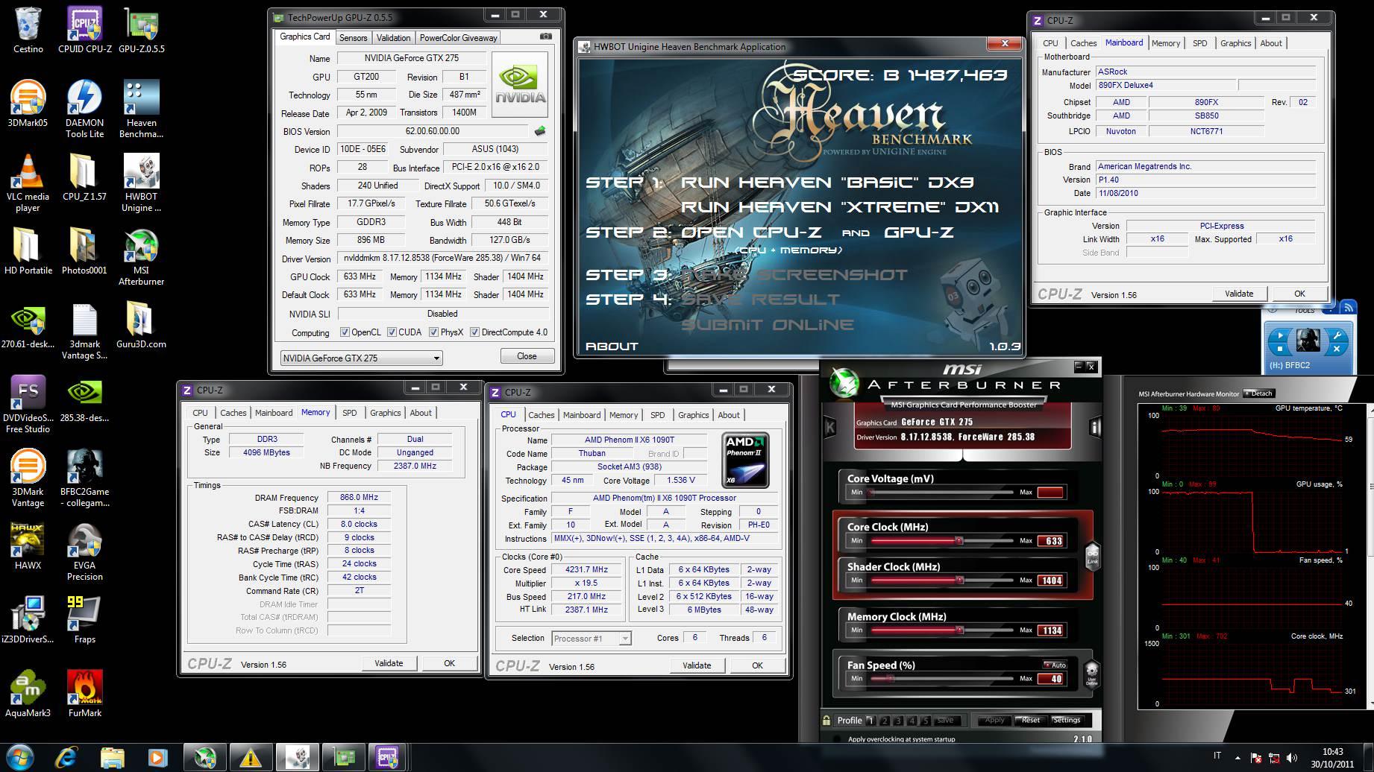This screenshot has width=1374, height=772.
Task: Open the HAWX desktop shortcut
Action: [28, 546]
